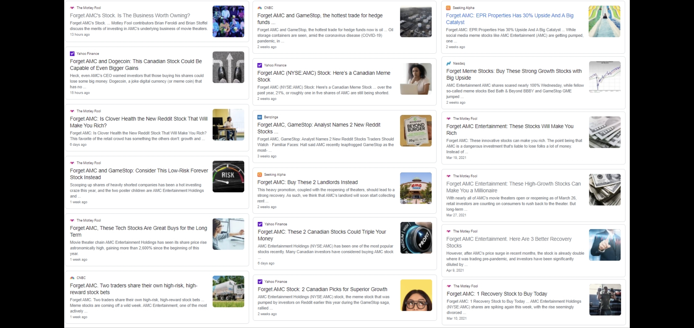Open 'Forget AMC's Stock. Is The Business Worth Owning?' headline

[130, 15]
